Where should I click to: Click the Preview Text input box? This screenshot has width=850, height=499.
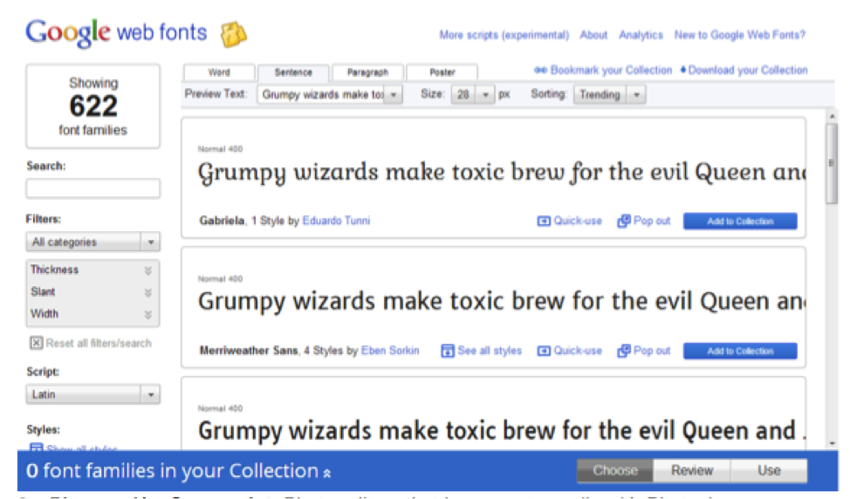(x=323, y=95)
